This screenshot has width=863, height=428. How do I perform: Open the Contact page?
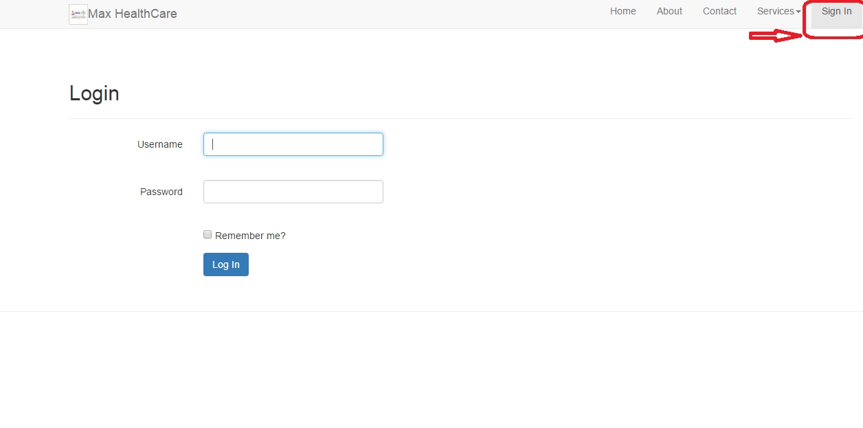719,11
